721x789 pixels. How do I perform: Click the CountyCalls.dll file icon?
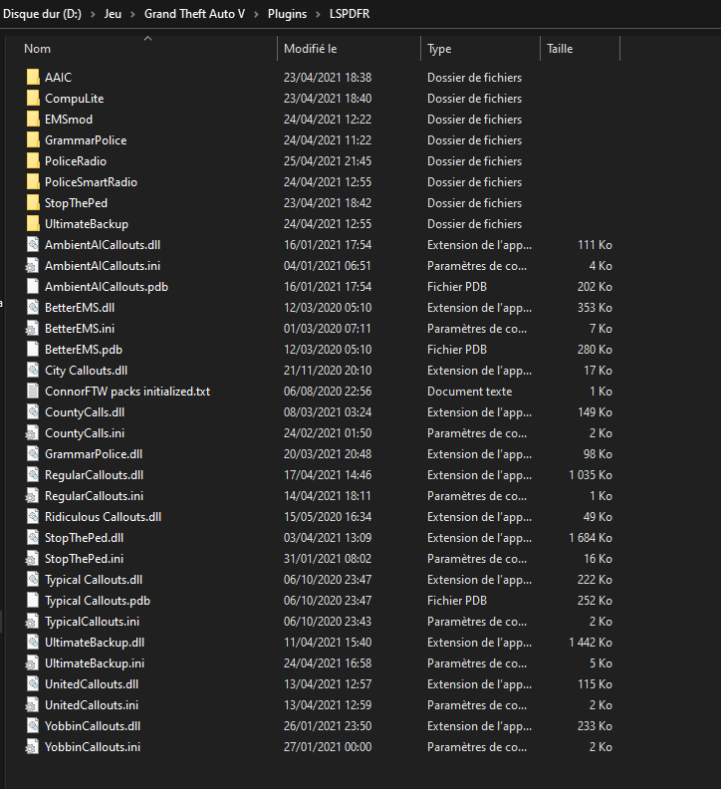click(x=33, y=412)
